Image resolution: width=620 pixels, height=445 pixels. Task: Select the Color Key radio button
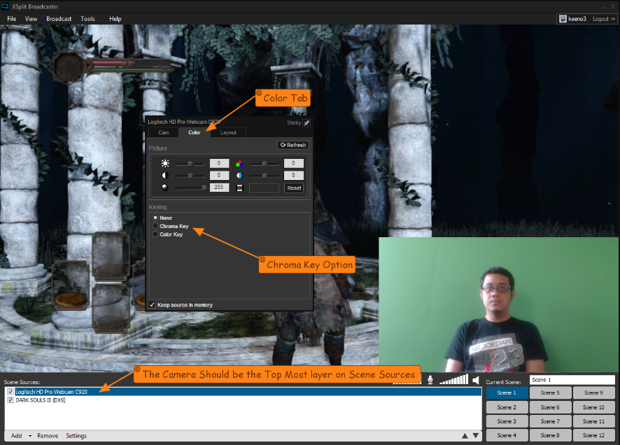tap(155, 234)
